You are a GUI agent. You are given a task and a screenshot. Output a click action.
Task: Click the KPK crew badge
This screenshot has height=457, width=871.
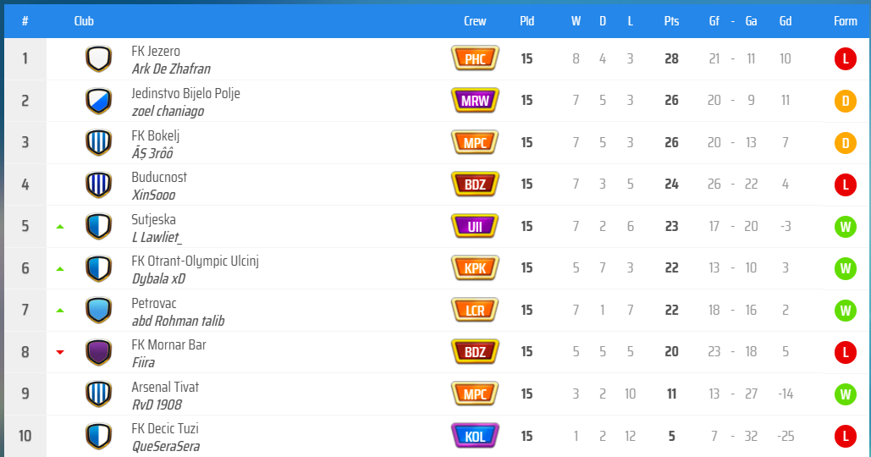475,268
